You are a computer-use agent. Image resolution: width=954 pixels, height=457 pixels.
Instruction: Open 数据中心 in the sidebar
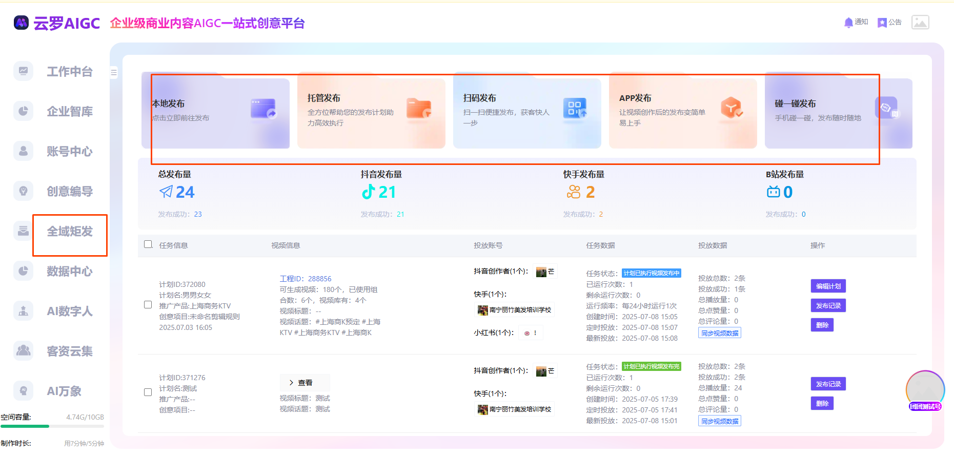pyautogui.click(x=69, y=271)
